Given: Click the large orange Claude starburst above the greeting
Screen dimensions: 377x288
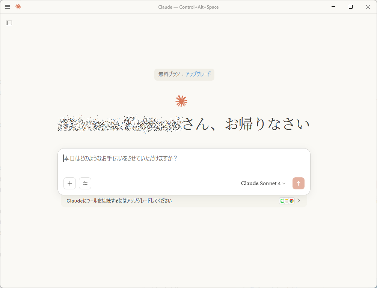Looking at the screenshot, I should pos(181,101).
